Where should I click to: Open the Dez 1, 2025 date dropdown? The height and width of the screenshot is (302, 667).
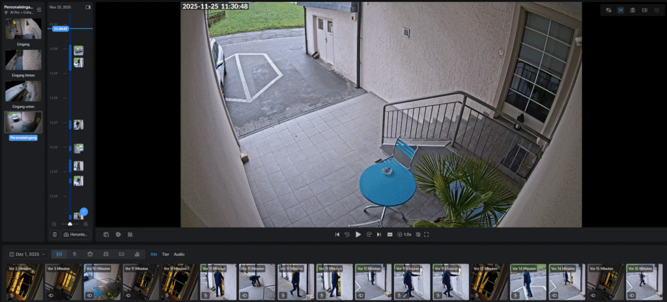click(x=26, y=254)
